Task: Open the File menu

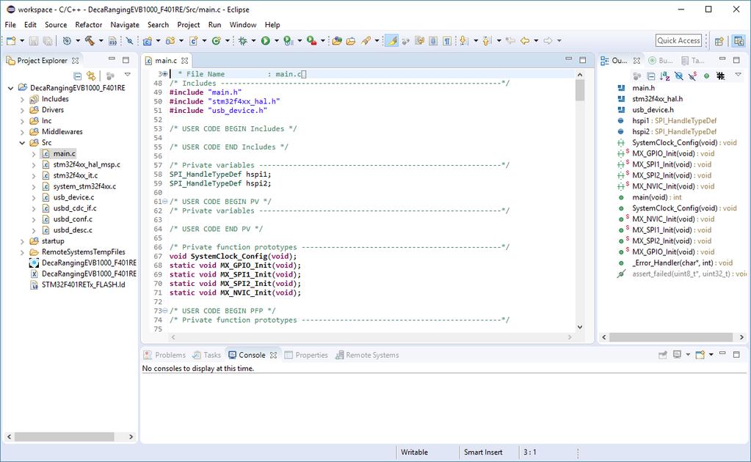Action: pyautogui.click(x=10, y=24)
